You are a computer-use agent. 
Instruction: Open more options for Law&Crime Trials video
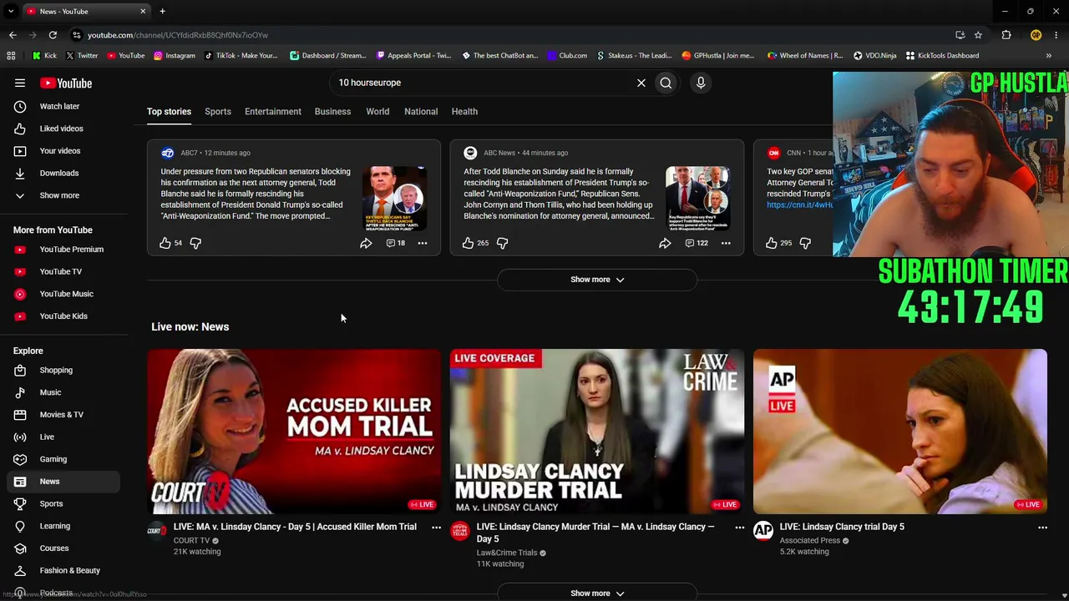click(x=739, y=528)
